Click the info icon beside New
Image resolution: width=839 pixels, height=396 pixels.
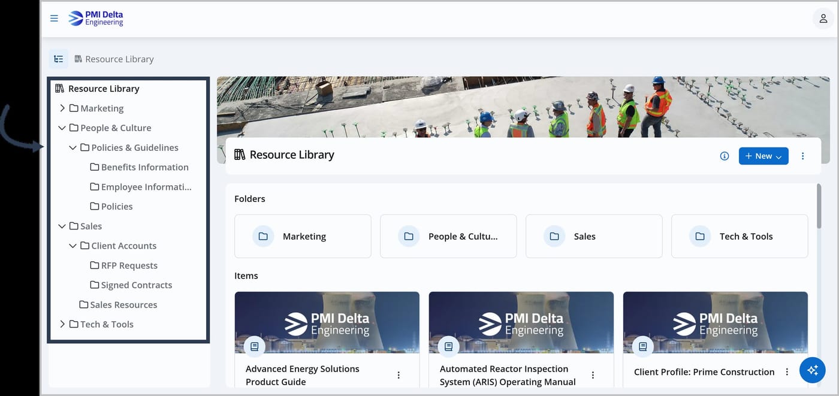(725, 156)
